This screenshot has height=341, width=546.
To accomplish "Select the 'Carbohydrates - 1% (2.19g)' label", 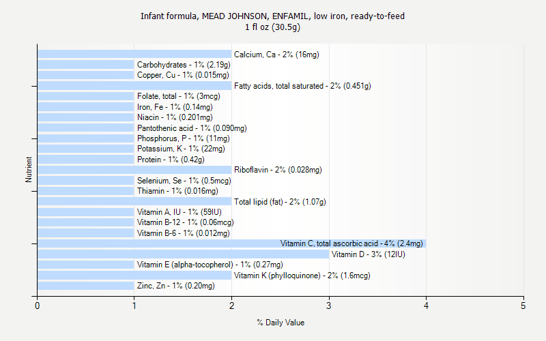I will coord(184,65).
